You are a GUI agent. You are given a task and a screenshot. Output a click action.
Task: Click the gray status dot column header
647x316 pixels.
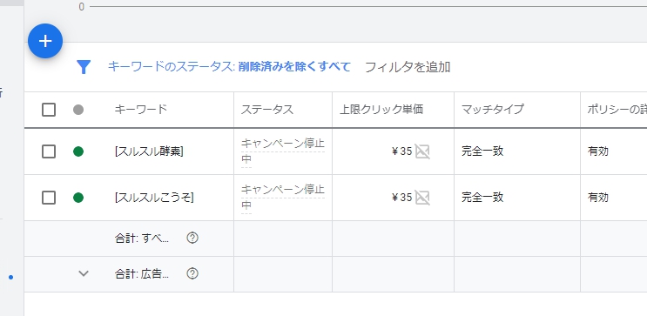78,110
